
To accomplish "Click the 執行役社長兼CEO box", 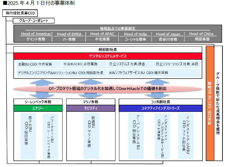I will pyautogui.click(x=20, y=13).
